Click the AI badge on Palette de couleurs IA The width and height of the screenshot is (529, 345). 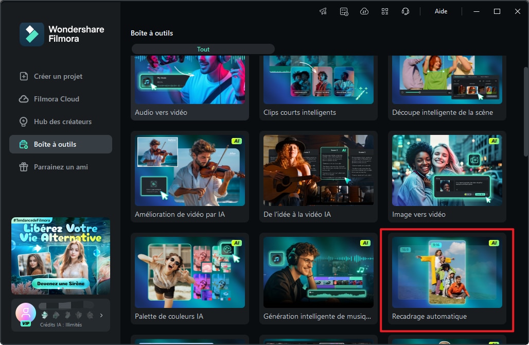click(x=237, y=243)
